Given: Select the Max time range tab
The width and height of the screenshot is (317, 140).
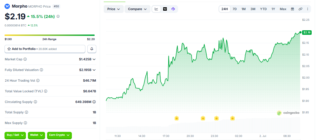Looking at the screenshot, I should [x=283, y=9].
